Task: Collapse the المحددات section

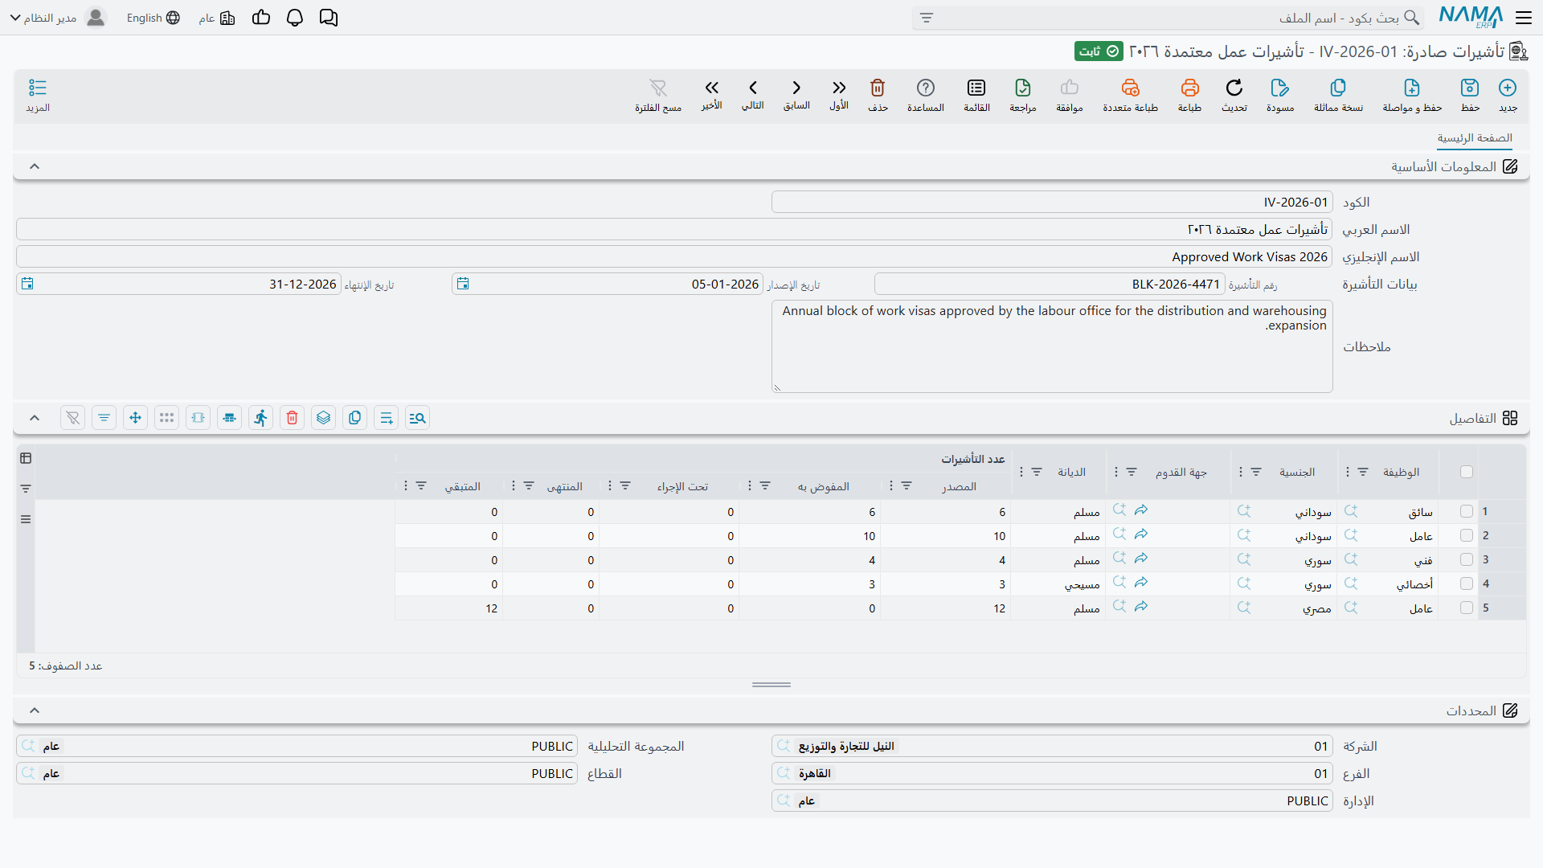Action: click(x=35, y=710)
